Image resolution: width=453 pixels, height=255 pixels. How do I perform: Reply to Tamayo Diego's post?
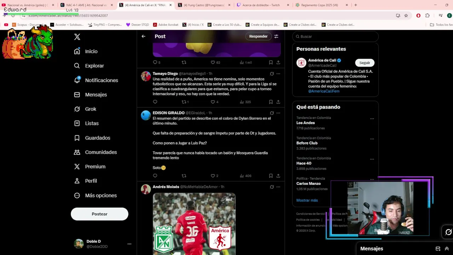pyautogui.click(x=155, y=102)
